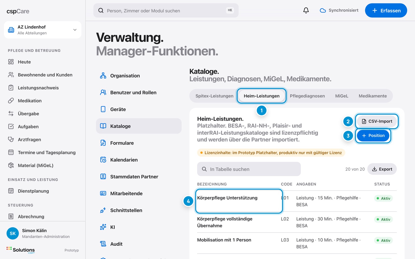Click In Tabelle suchen field
The height and width of the screenshot is (259, 415).
pyautogui.click(x=249, y=169)
